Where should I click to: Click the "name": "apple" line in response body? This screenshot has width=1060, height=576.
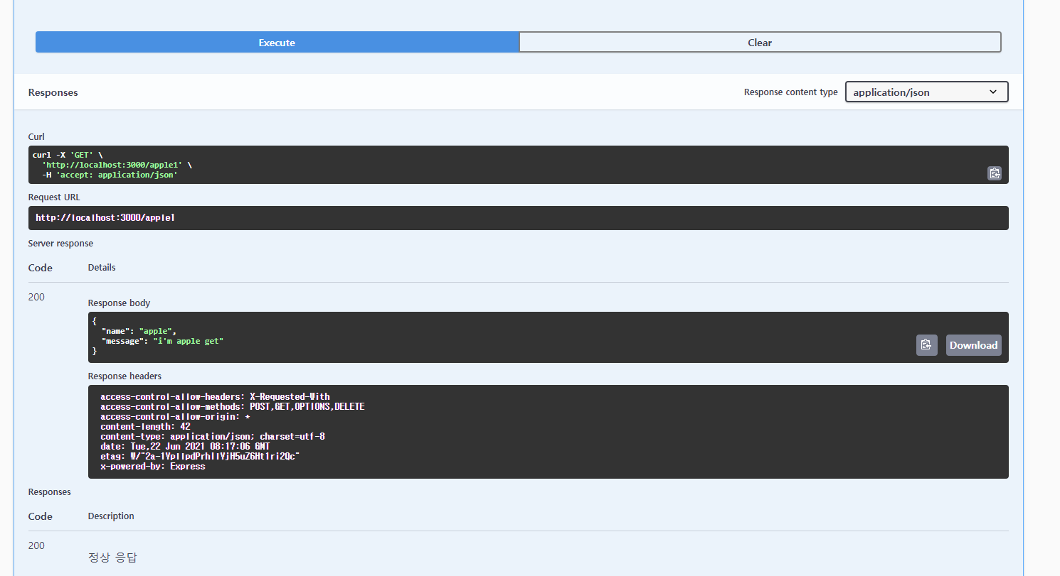(x=139, y=331)
